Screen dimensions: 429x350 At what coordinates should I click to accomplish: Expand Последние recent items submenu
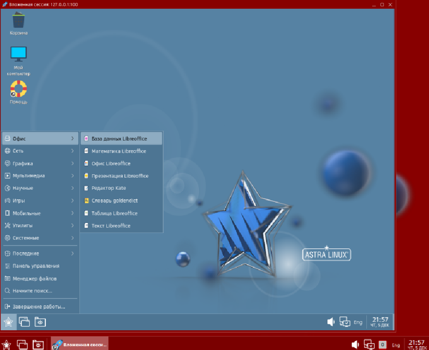40,253
